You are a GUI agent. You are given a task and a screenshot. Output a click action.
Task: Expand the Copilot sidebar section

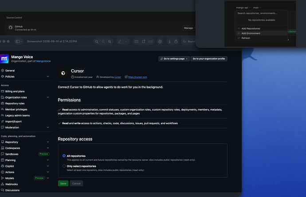pyautogui.click(x=48, y=166)
